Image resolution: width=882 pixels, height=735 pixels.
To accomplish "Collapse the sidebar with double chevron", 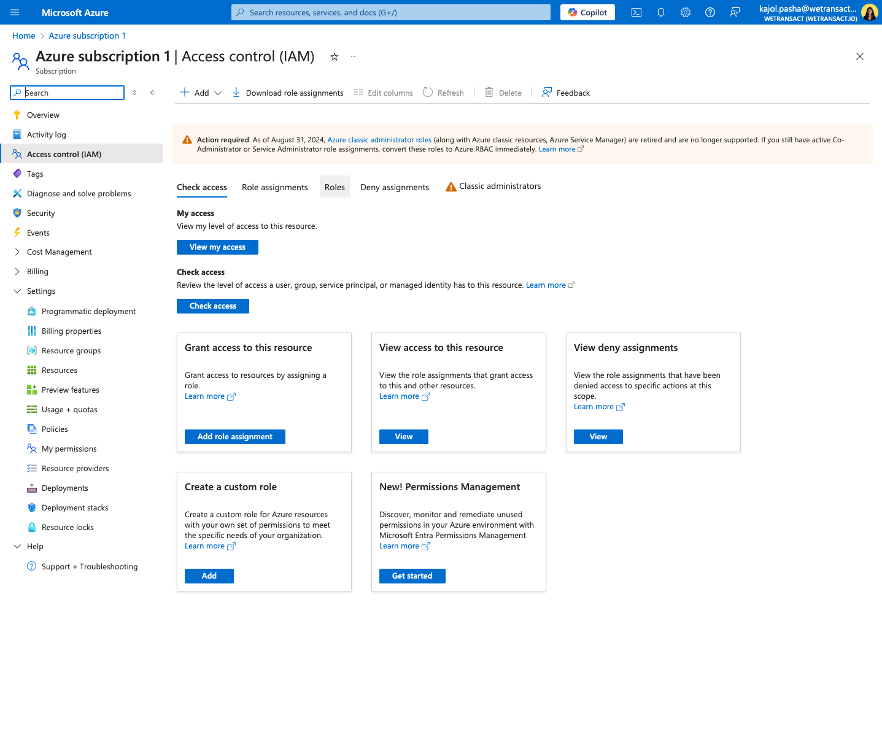I will tap(153, 93).
